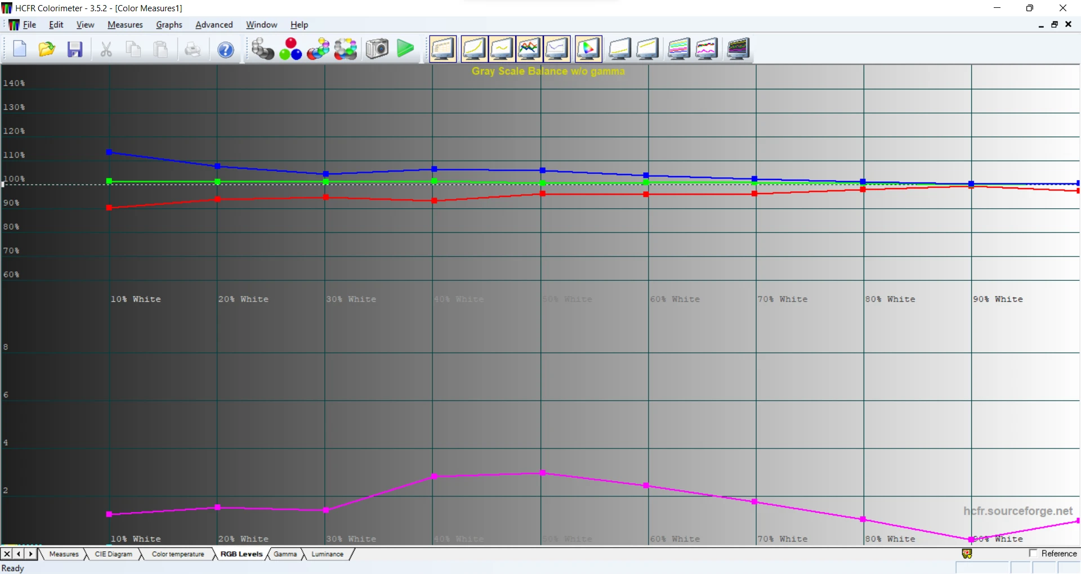1081x574 pixels.
Task: Click the Cut scissors icon
Action: tap(106, 49)
